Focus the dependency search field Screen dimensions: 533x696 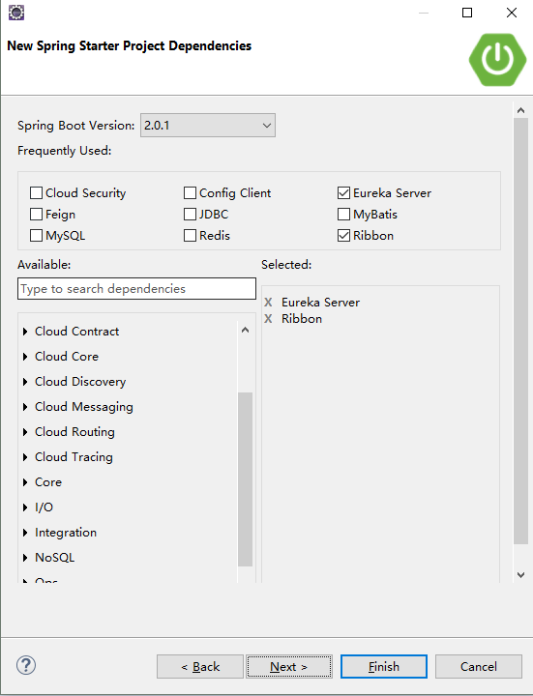click(x=136, y=289)
